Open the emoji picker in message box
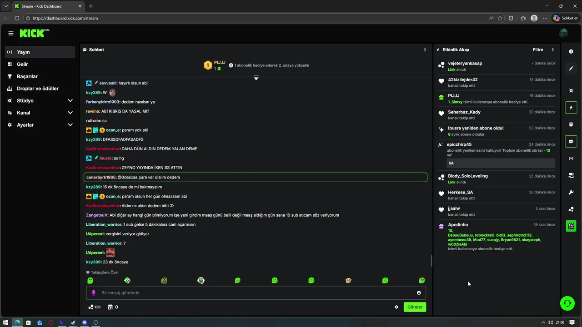Screen dimensions: 582x327 pos(419,293)
